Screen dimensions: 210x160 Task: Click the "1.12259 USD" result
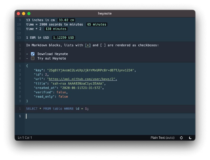point(64,38)
